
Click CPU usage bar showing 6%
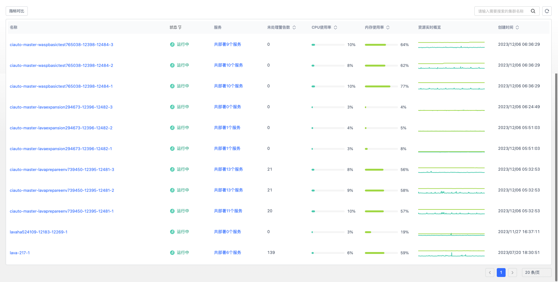point(328,253)
